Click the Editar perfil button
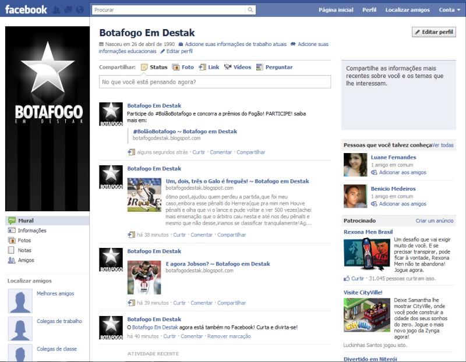Screen dimensions: 466x362 pos(434,32)
